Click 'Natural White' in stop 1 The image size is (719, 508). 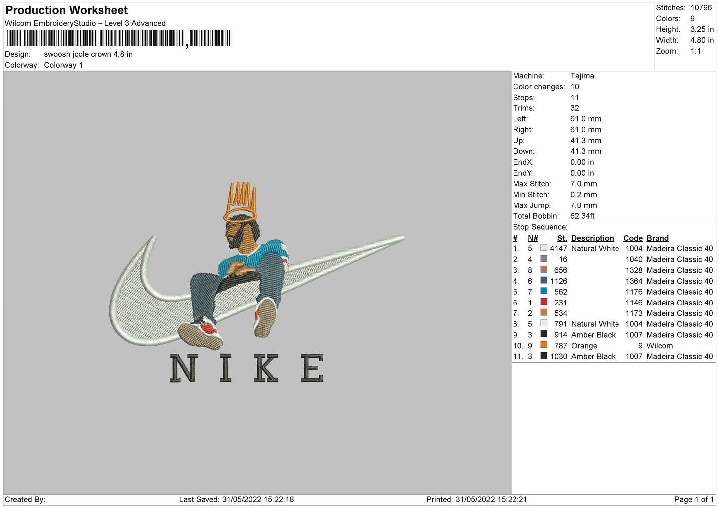(x=595, y=248)
